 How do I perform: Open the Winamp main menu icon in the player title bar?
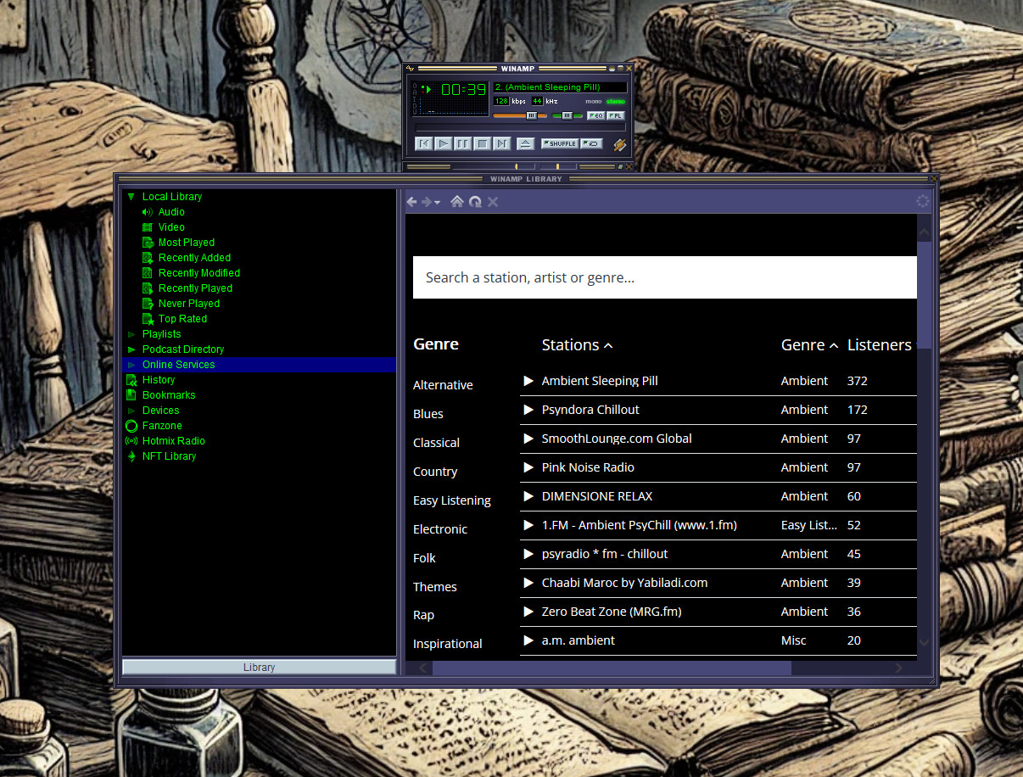click(x=411, y=68)
